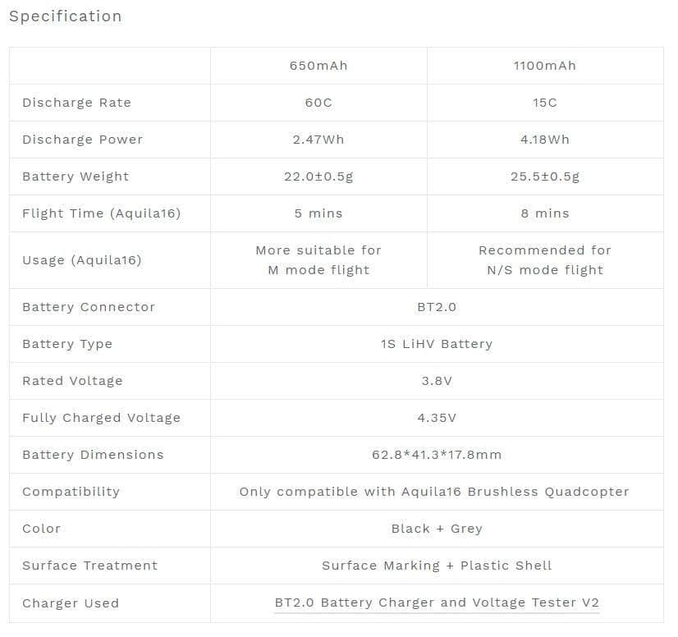Click the 25.5±0.5g battery weight value
Image resolution: width=678 pixels, height=637 pixels.
pyautogui.click(x=545, y=176)
